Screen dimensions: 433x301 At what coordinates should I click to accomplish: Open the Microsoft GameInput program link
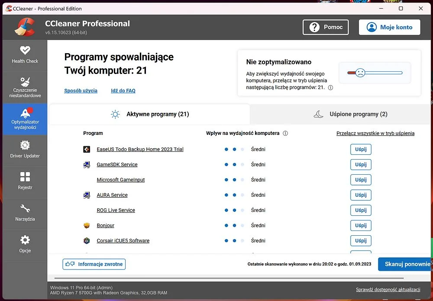click(x=121, y=179)
